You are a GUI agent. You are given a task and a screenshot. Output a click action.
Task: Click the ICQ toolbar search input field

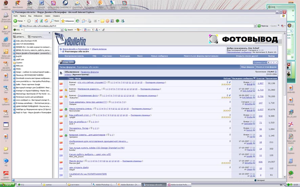pyautogui.click(x=42, y=30)
